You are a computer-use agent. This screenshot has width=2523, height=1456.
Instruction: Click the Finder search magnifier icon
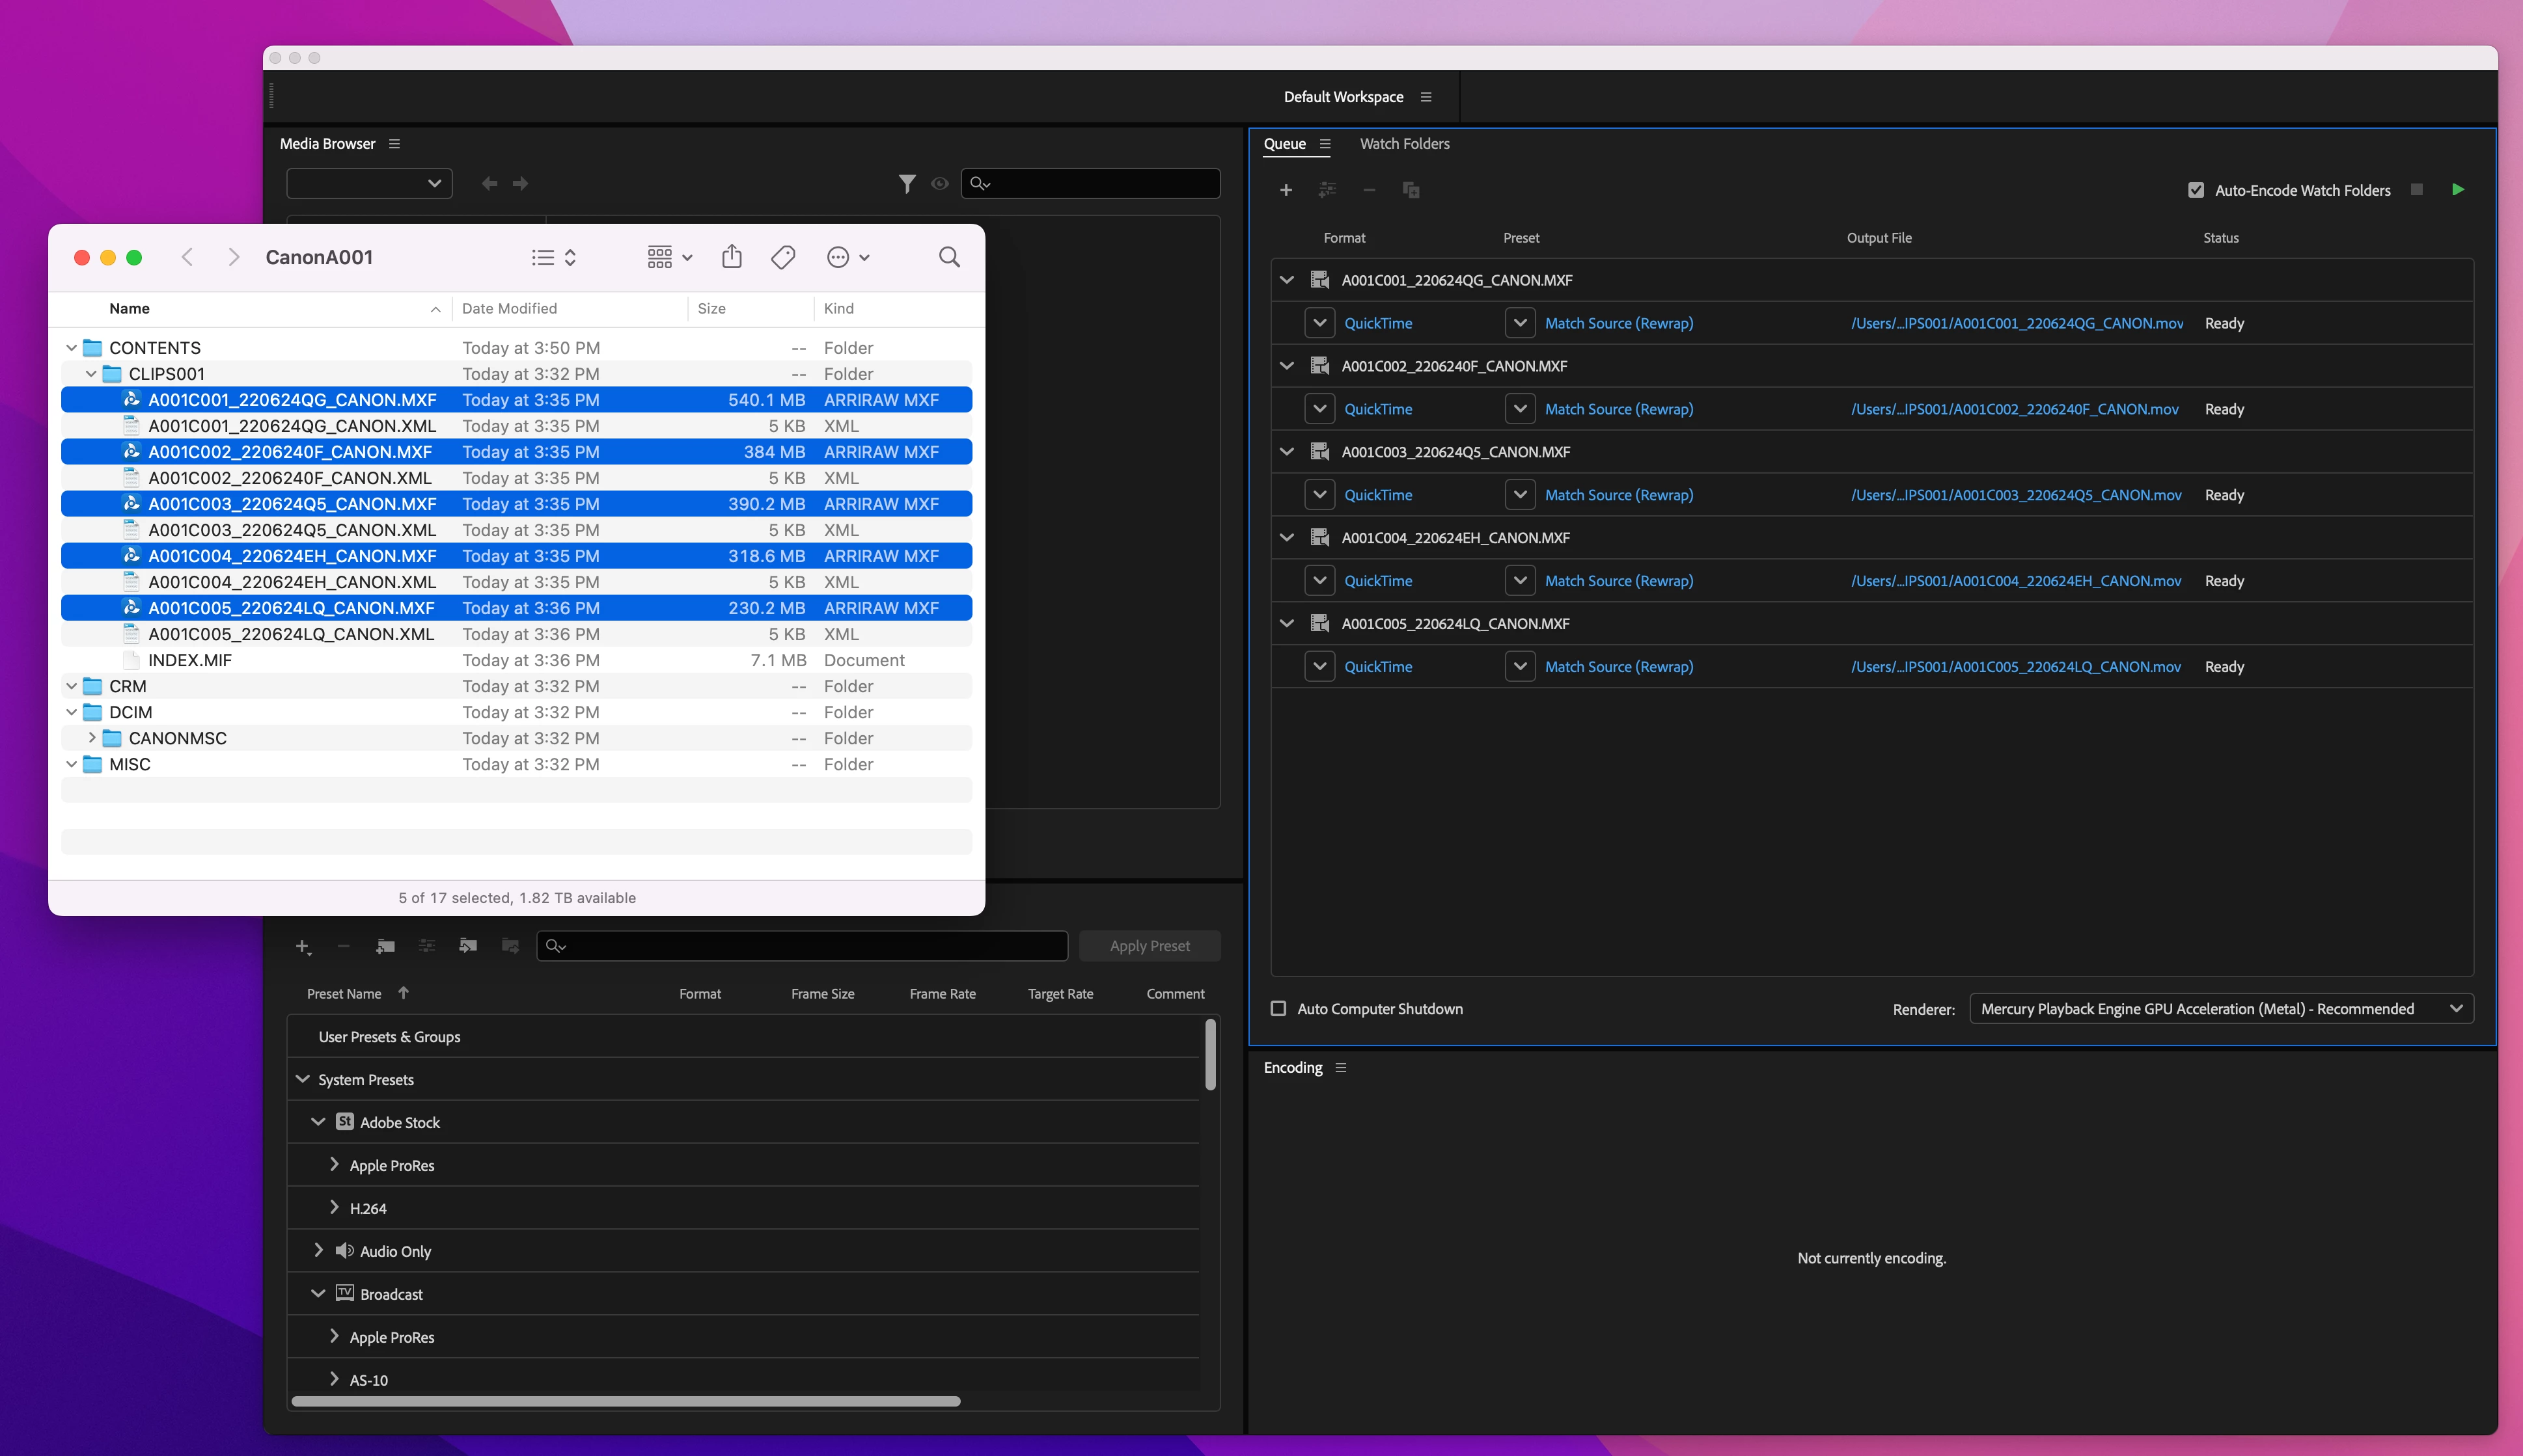[x=948, y=257]
